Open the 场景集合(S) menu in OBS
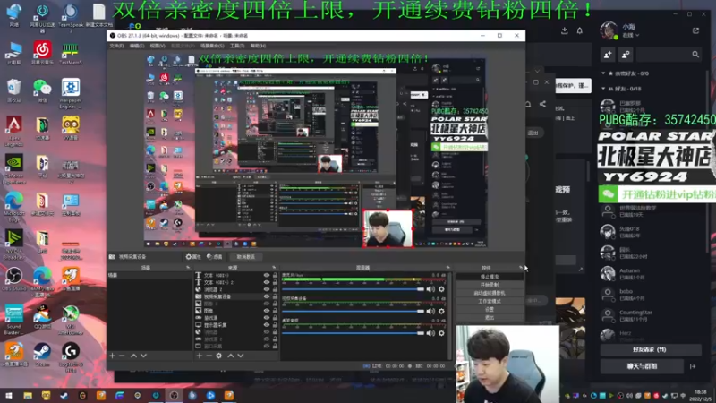 click(212, 46)
